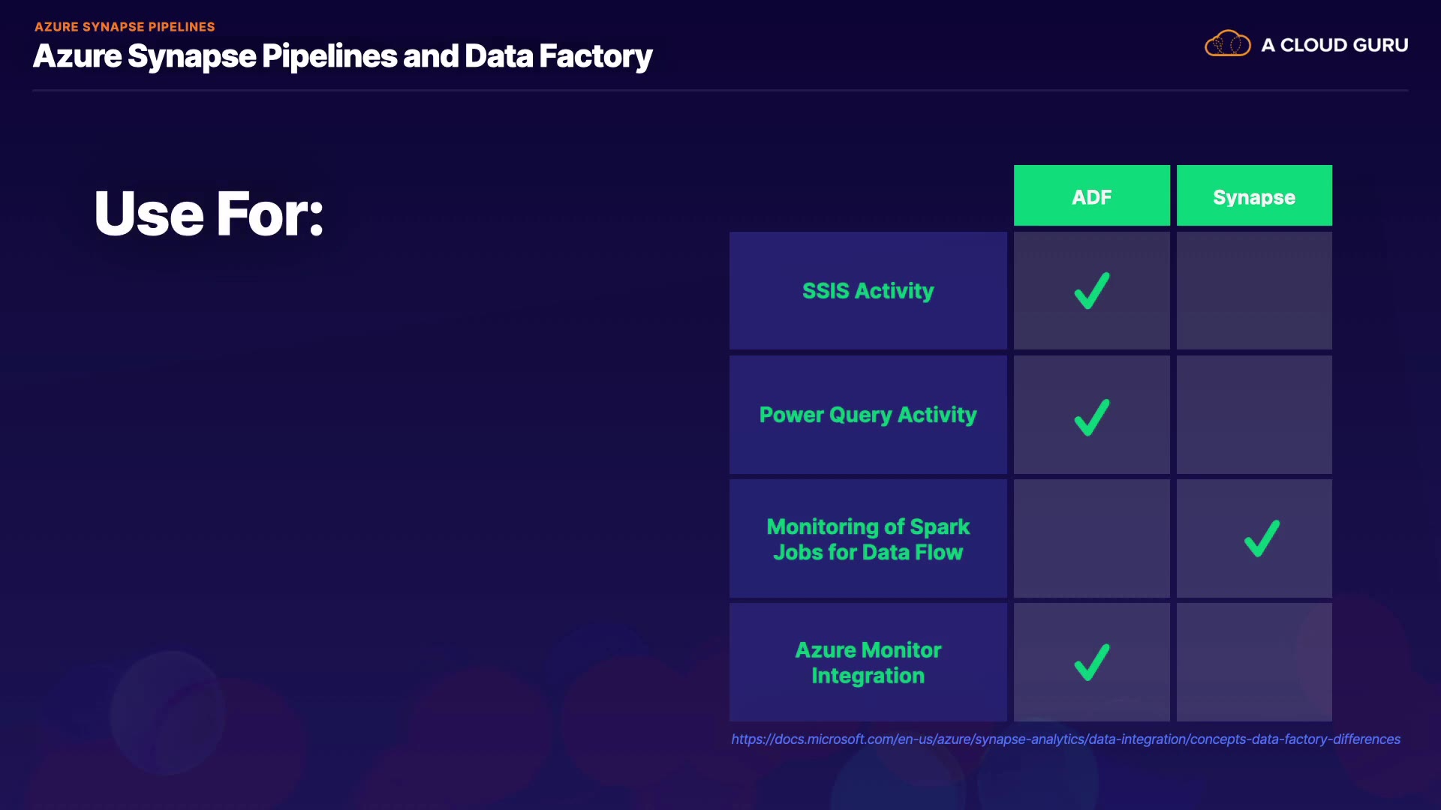
Task: Click the Monitoring of Spark Jobs row label
Action: pyautogui.click(x=868, y=539)
